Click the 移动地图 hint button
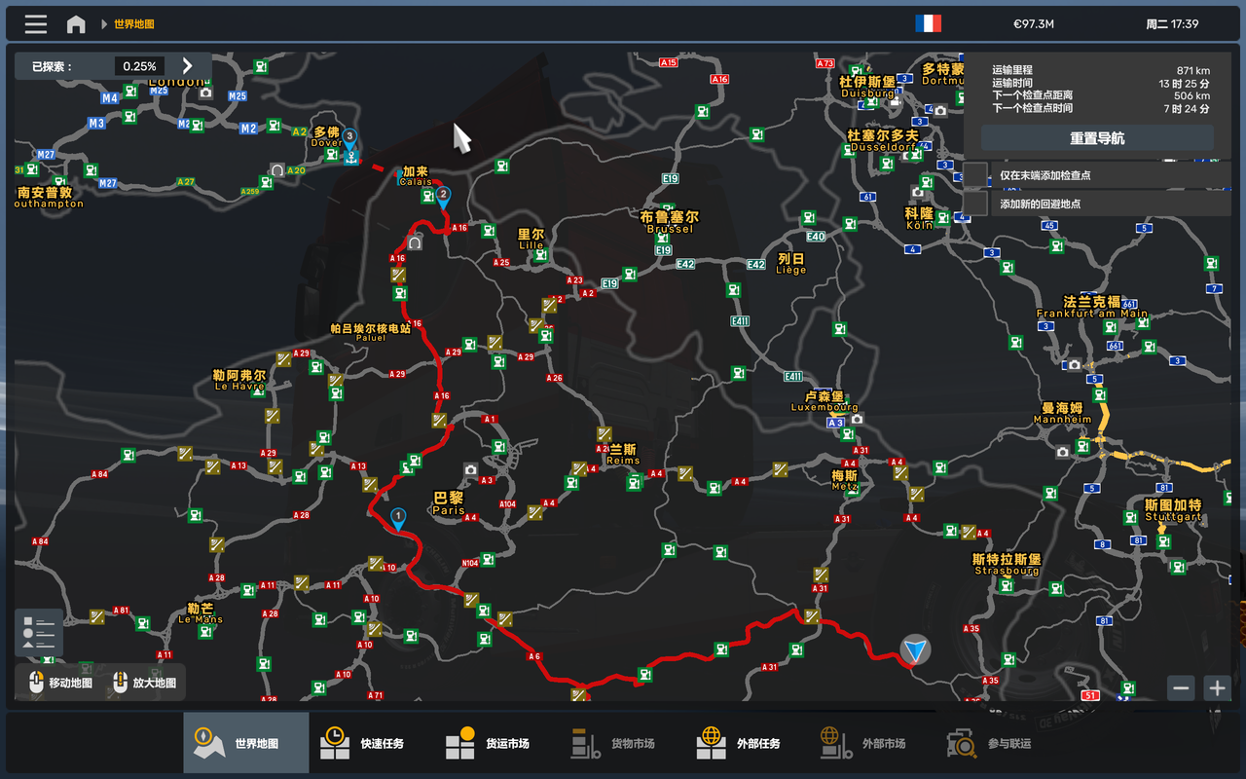 tap(60, 683)
